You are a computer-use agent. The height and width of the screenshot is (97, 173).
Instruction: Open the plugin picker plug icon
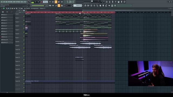pos(103,5)
